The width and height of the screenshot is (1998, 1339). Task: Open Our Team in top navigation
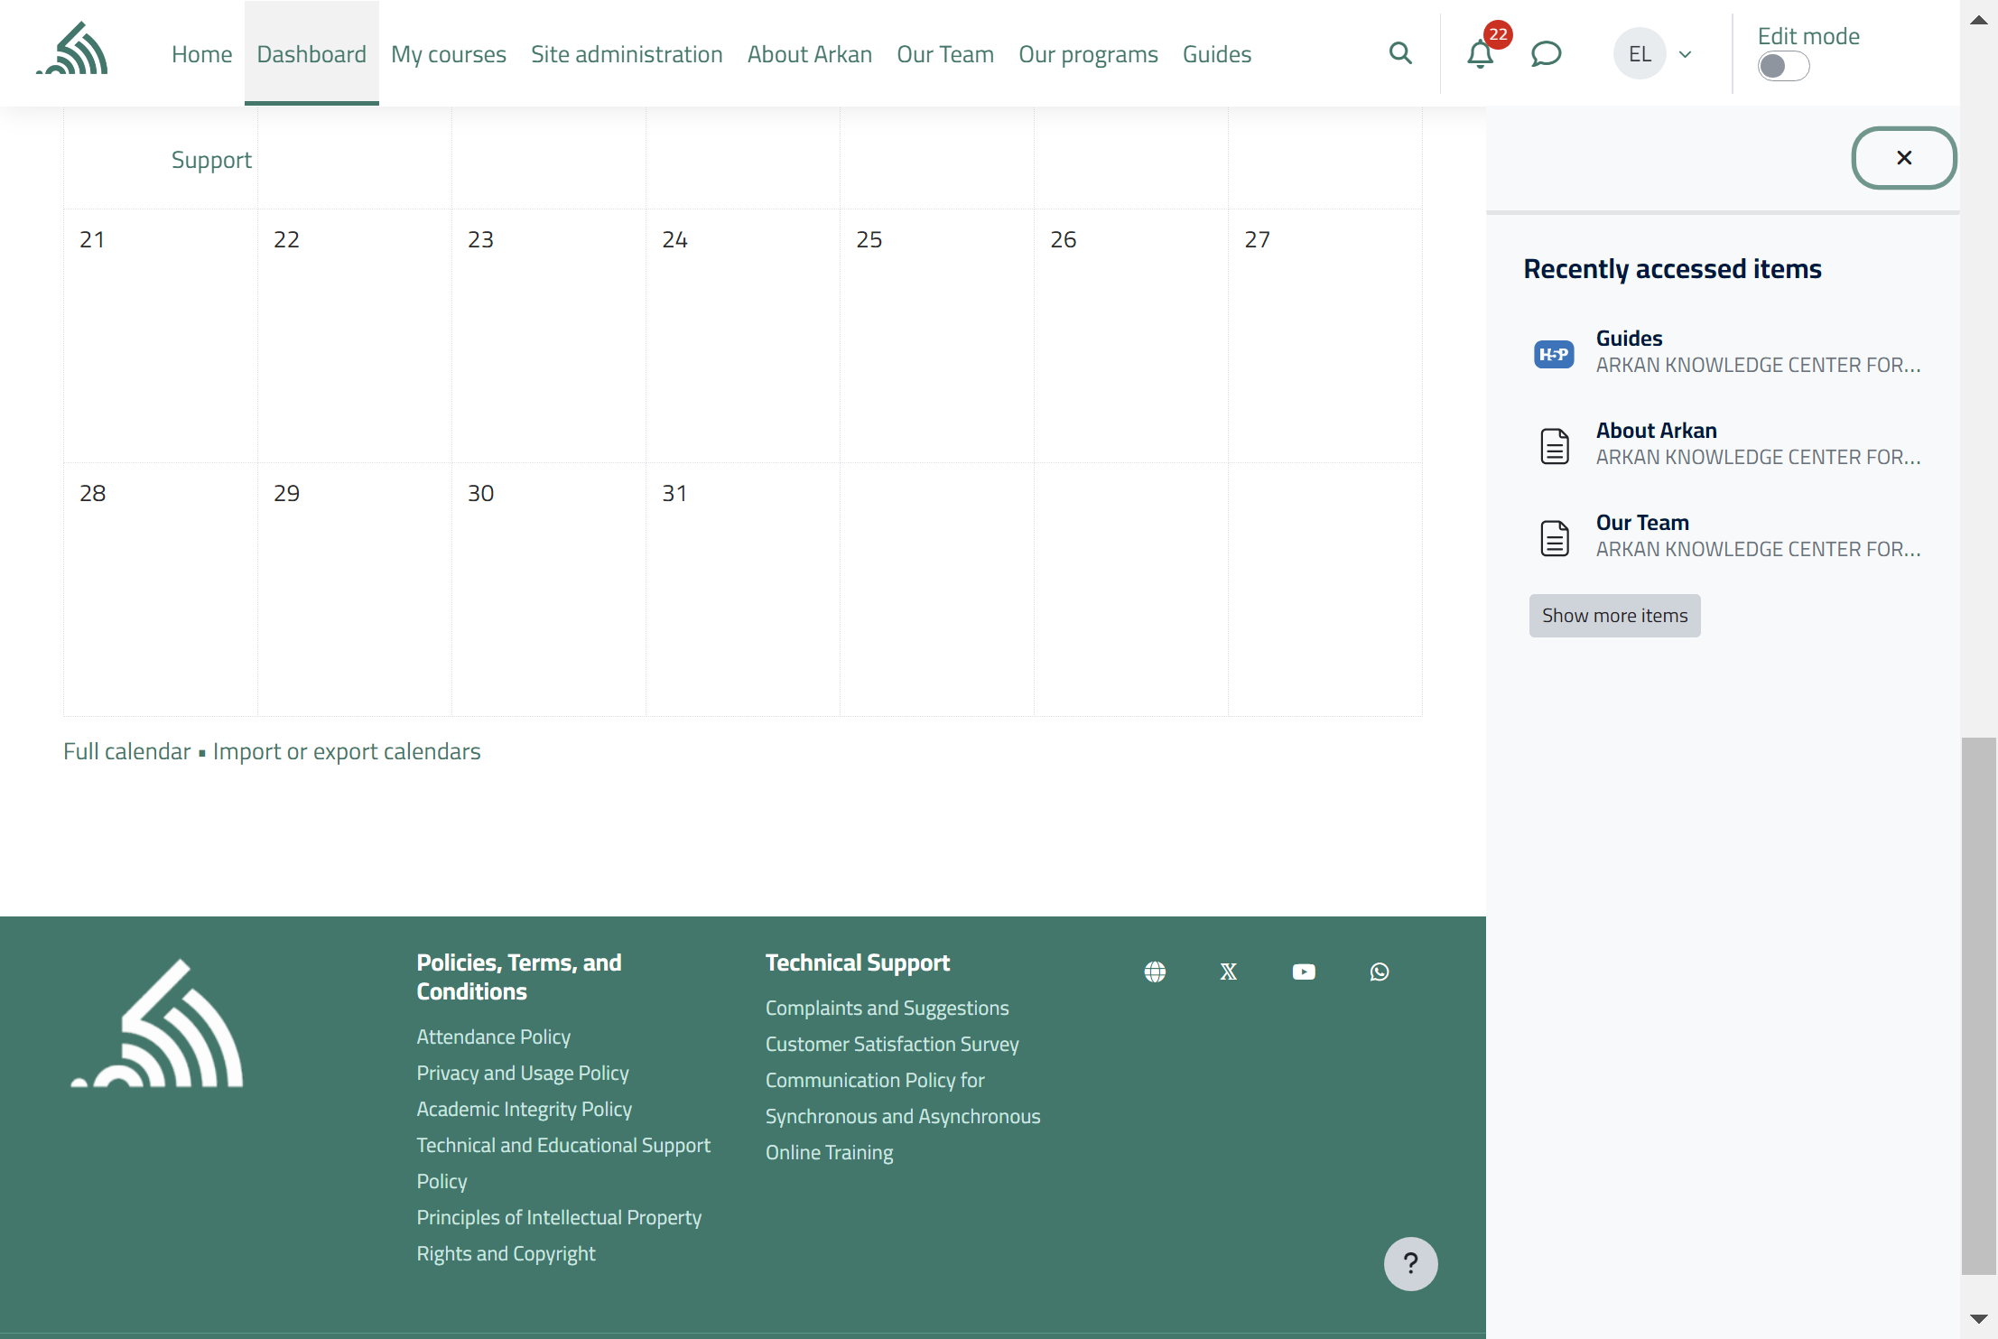(945, 54)
